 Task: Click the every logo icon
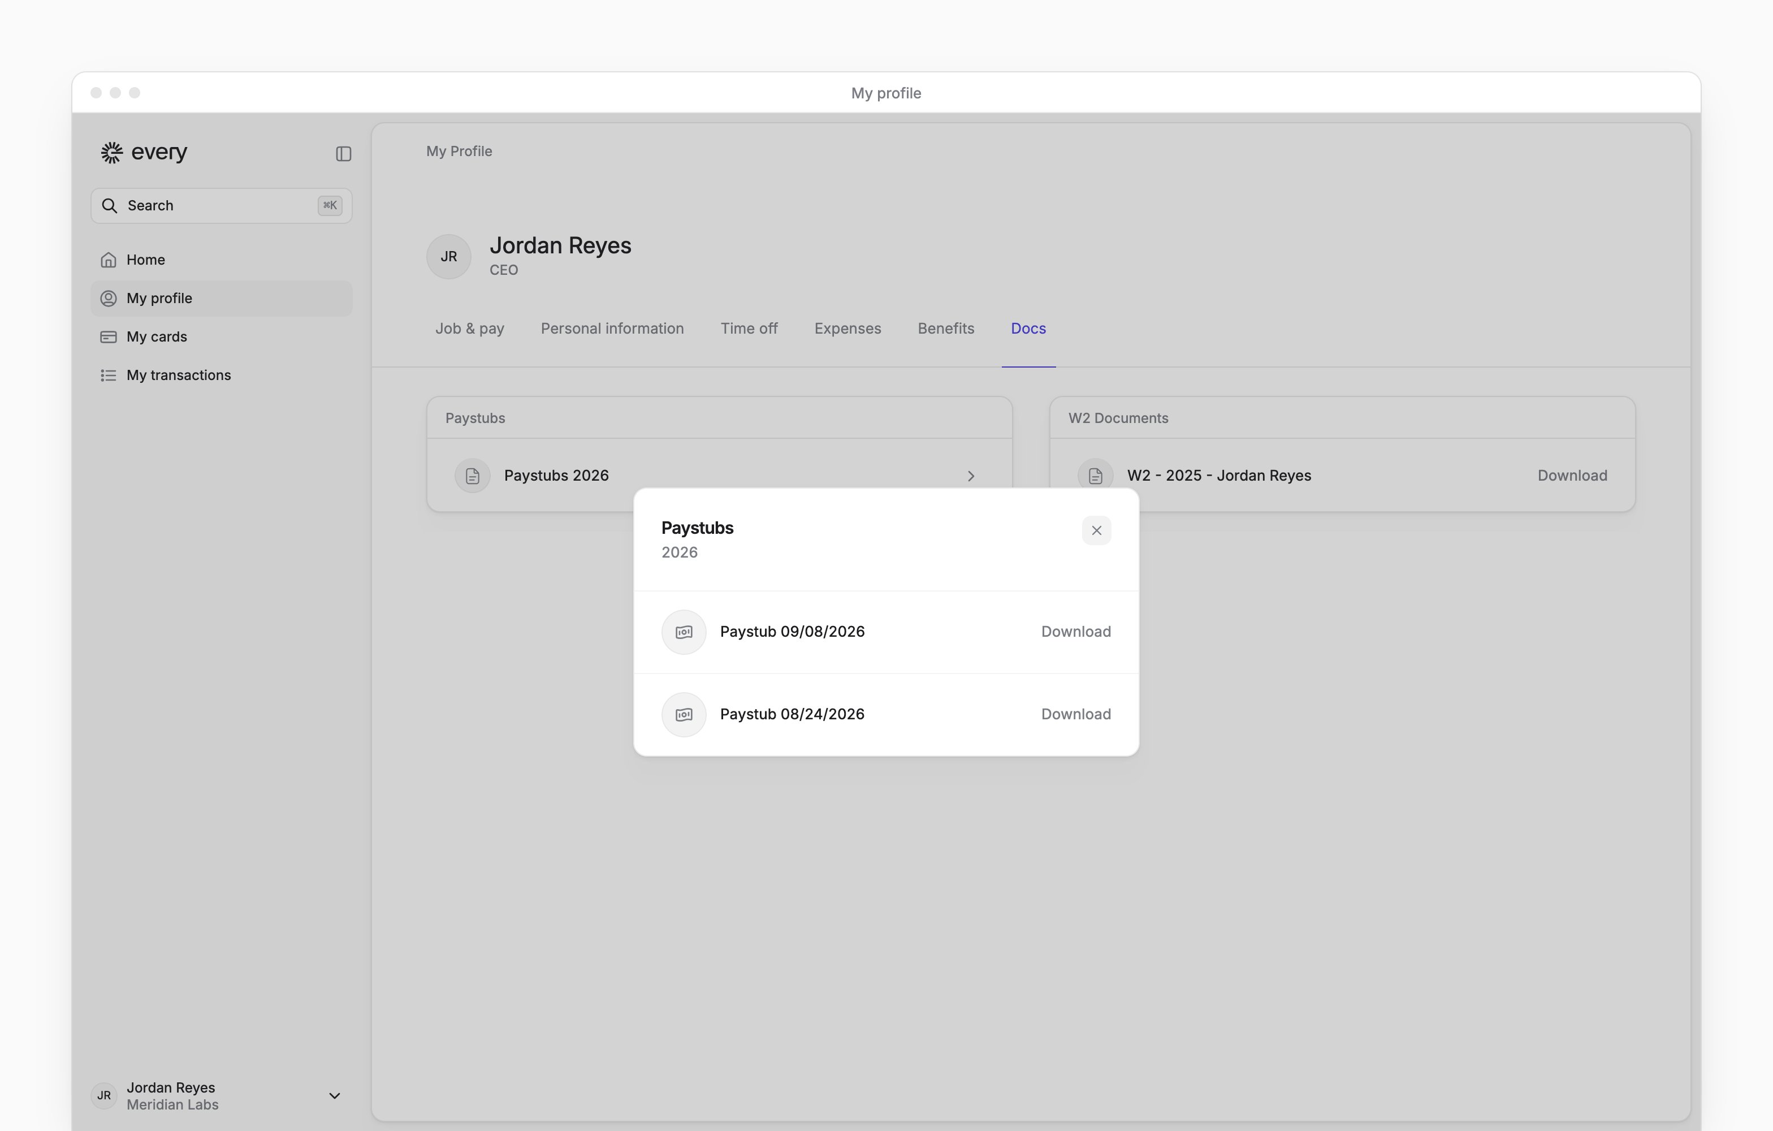(111, 153)
